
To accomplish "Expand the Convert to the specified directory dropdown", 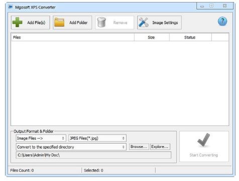I will [71, 147].
